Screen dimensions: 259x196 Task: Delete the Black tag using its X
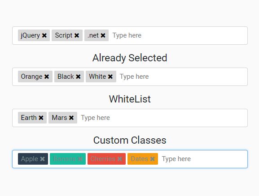(78, 77)
